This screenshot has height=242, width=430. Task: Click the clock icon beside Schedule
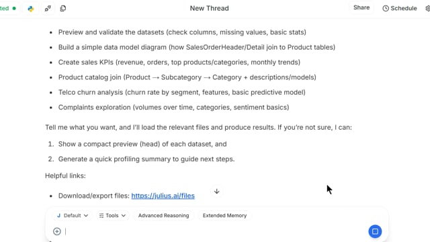386,8
